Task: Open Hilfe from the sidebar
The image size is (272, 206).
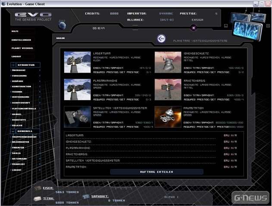Action: pyautogui.click(x=15, y=31)
